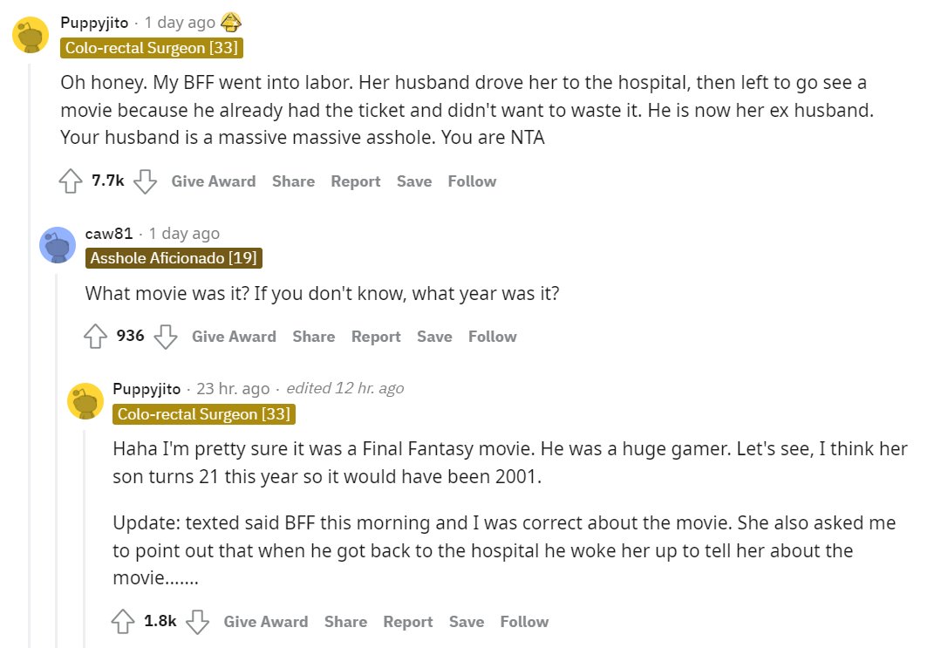Click the '23 hr. ago' timestamp permalink
Screen dimensions: 934x648
[233, 388]
